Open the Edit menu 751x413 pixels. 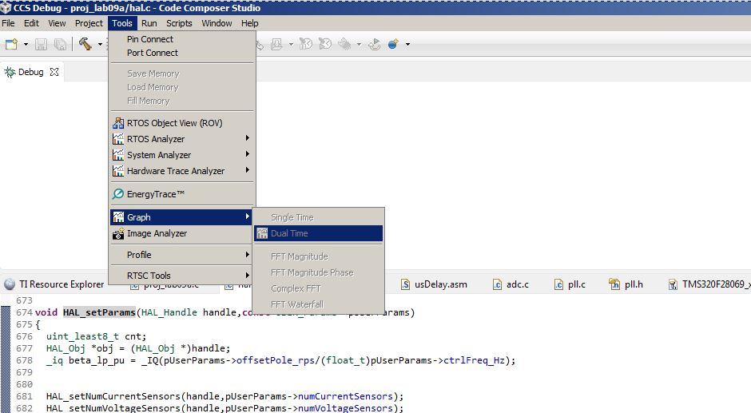31,23
